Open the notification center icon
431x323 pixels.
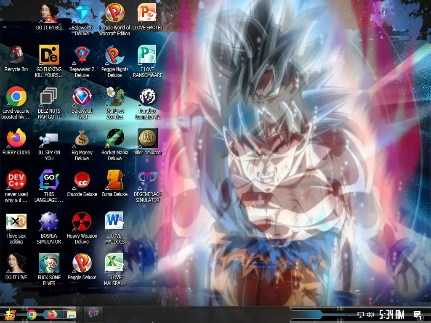coord(418,315)
